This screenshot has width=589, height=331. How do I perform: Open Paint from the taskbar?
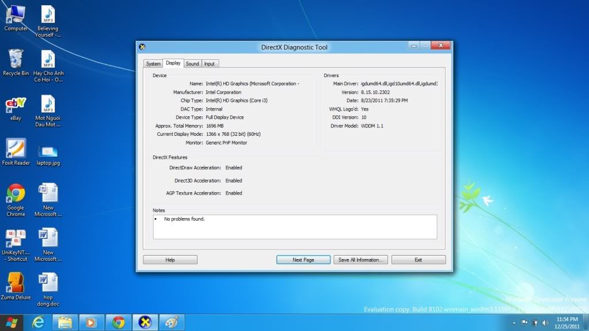pos(172,322)
